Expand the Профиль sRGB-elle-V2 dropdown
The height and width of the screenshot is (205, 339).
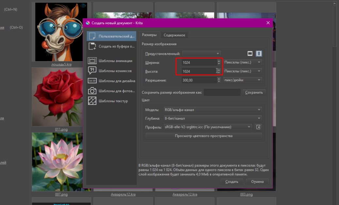(208, 127)
